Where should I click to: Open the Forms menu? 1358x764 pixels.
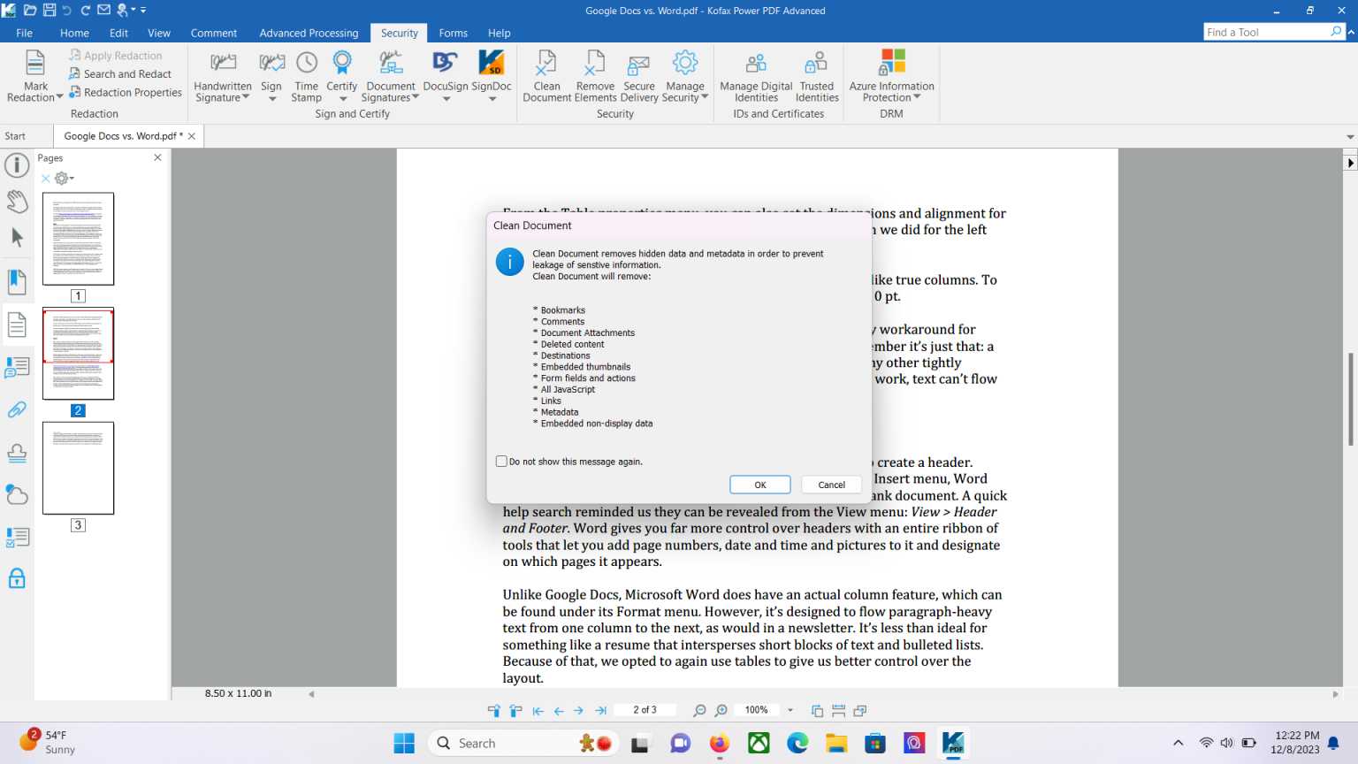(x=453, y=33)
